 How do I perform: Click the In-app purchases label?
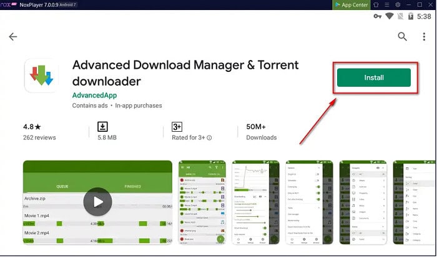[139, 106]
